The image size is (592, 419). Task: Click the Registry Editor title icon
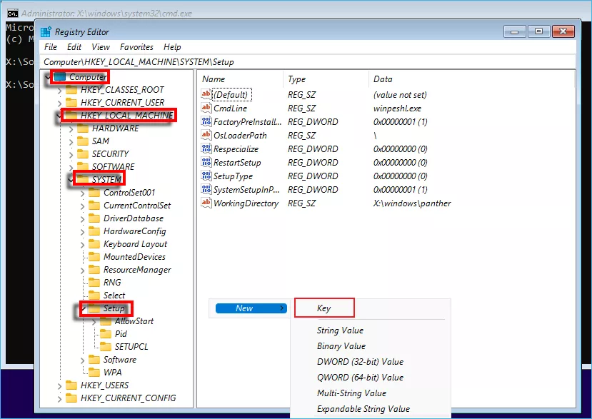point(46,32)
